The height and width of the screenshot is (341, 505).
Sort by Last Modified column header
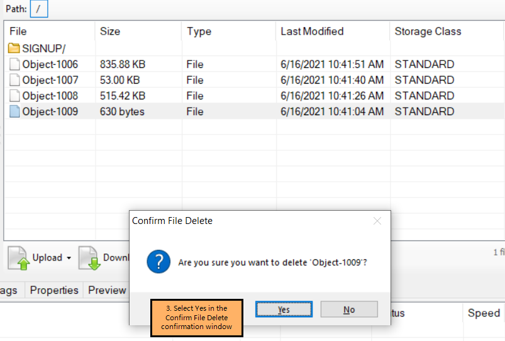[x=312, y=31]
